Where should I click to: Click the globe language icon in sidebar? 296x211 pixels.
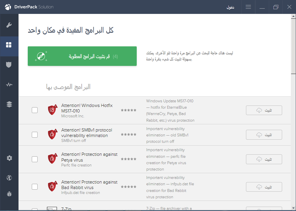coord(9,177)
